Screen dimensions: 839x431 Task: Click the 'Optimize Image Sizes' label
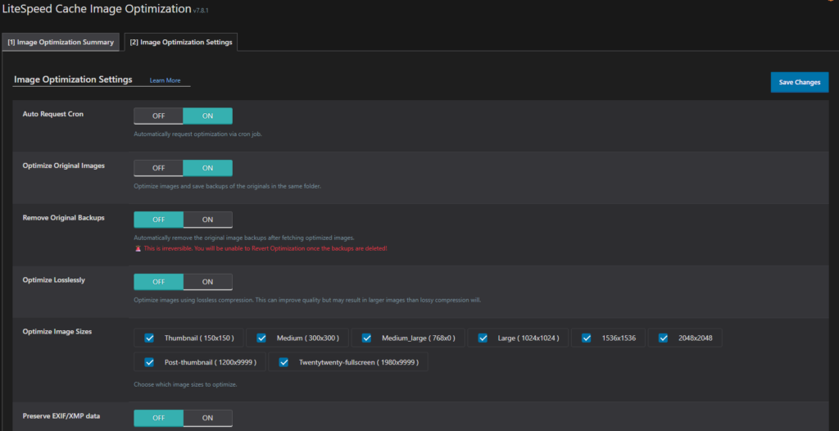click(57, 331)
